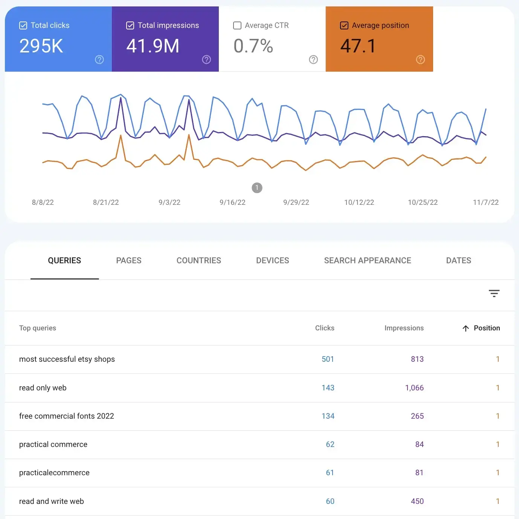This screenshot has height=519, width=519.
Task: Click clicks value 501 for etsy shops query
Action: click(x=327, y=359)
